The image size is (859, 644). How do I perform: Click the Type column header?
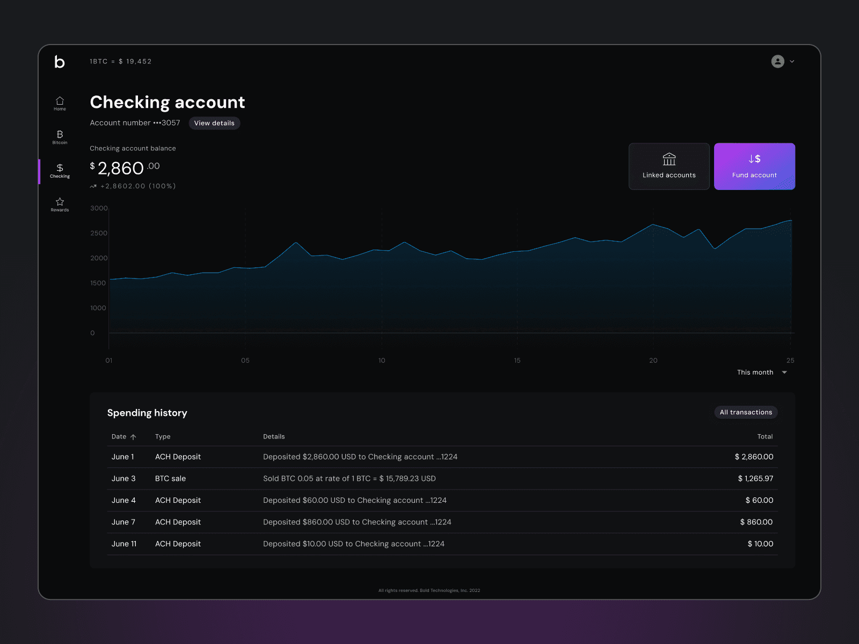click(163, 437)
